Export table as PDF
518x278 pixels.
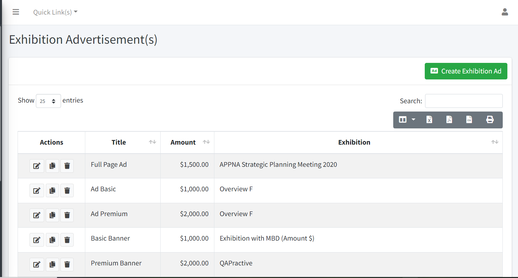pyautogui.click(x=449, y=120)
